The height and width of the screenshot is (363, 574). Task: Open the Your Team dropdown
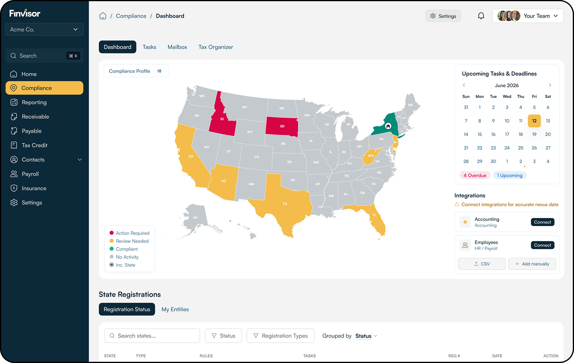tap(528, 16)
